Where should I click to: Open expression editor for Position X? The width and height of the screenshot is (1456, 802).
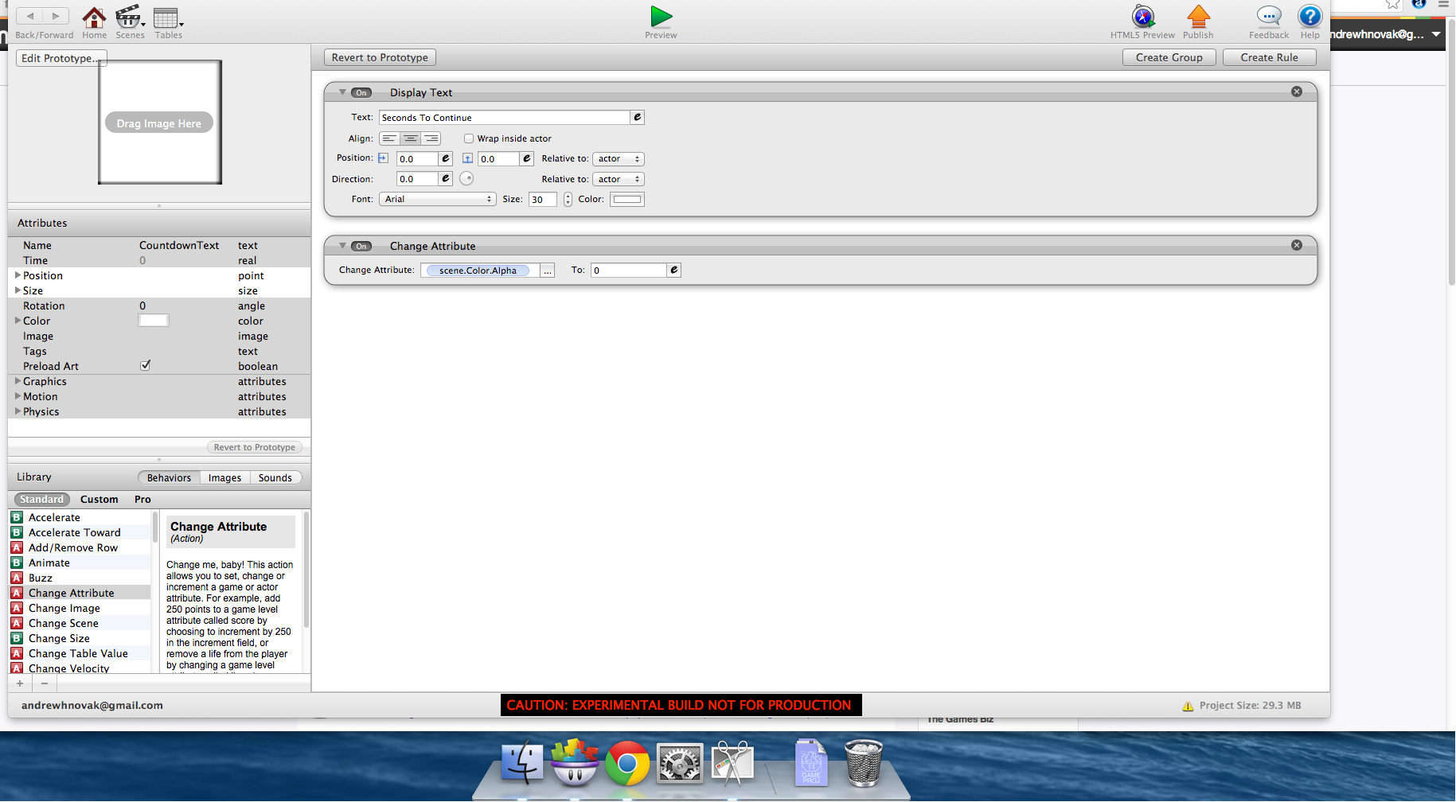(446, 158)
